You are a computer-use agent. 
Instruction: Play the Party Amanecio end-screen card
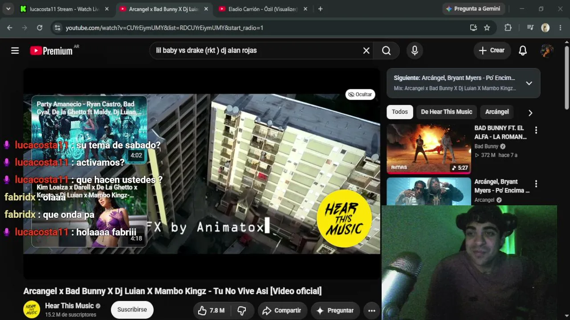(x=89, y=130)
